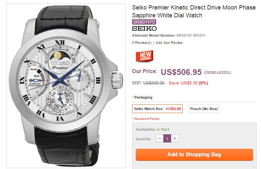The height and width of the screenshot is (169, 261).
Task: Click Add Your Review link
Action: 169,43
